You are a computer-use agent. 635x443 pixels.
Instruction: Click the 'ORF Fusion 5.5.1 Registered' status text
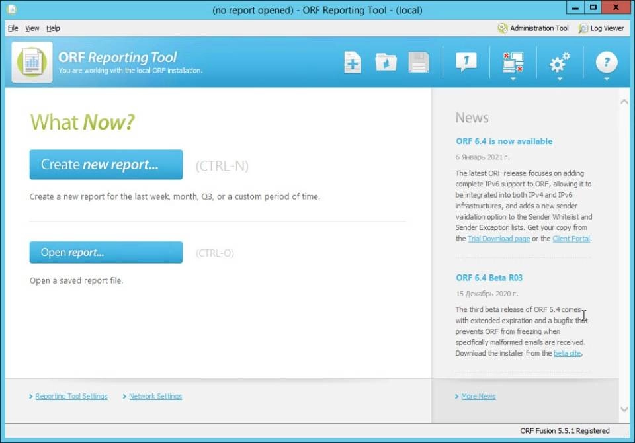pyautogui.click(x=564, y=431)
